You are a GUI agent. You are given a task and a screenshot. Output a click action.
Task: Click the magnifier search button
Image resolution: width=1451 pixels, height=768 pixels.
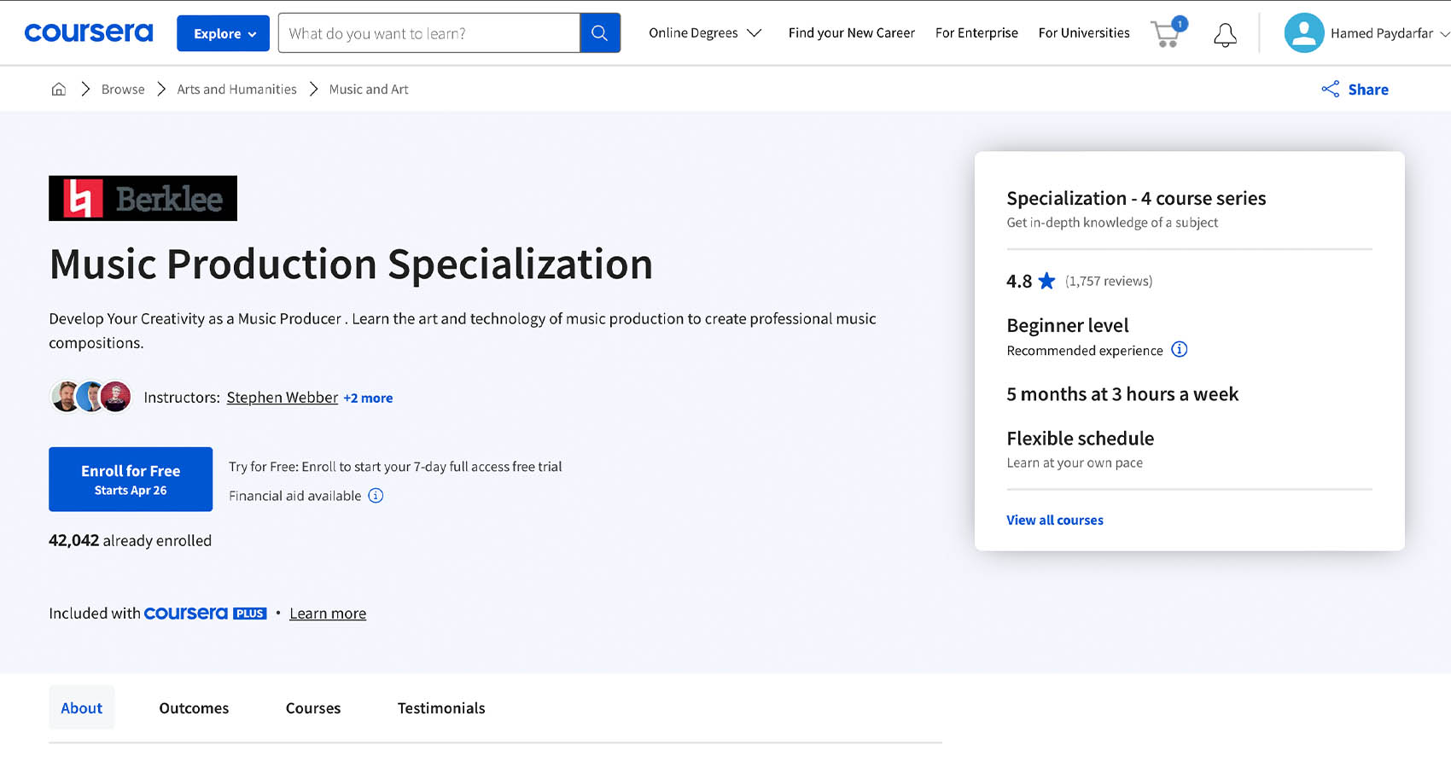[600, 33]
